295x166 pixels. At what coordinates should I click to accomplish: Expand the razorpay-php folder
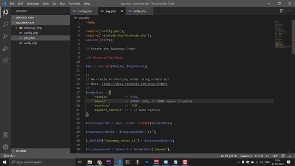[x=41, y=28]
